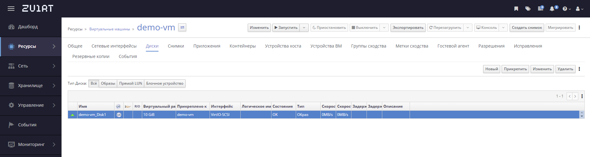Open bookmarks icon in top bar
Image resolution: width=590 pixels, height=157 pixels.
click(516, 9)
